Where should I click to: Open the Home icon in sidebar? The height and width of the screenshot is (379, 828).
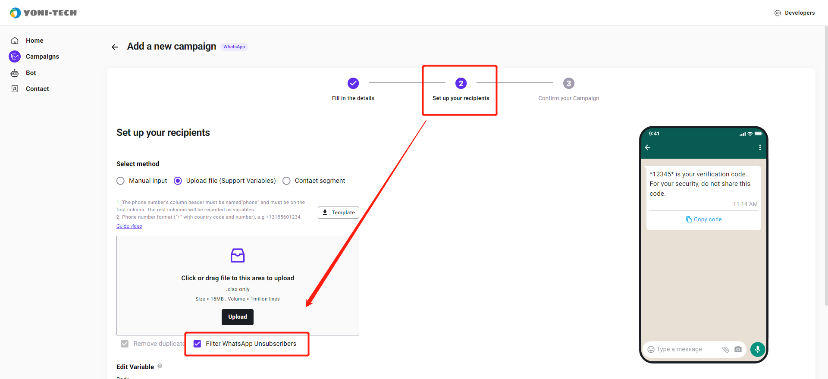(x=15, y=41)
